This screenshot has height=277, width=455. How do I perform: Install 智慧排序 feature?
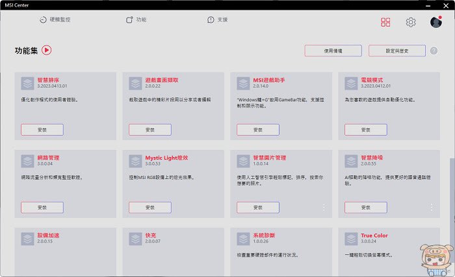[x=42, y=130]
